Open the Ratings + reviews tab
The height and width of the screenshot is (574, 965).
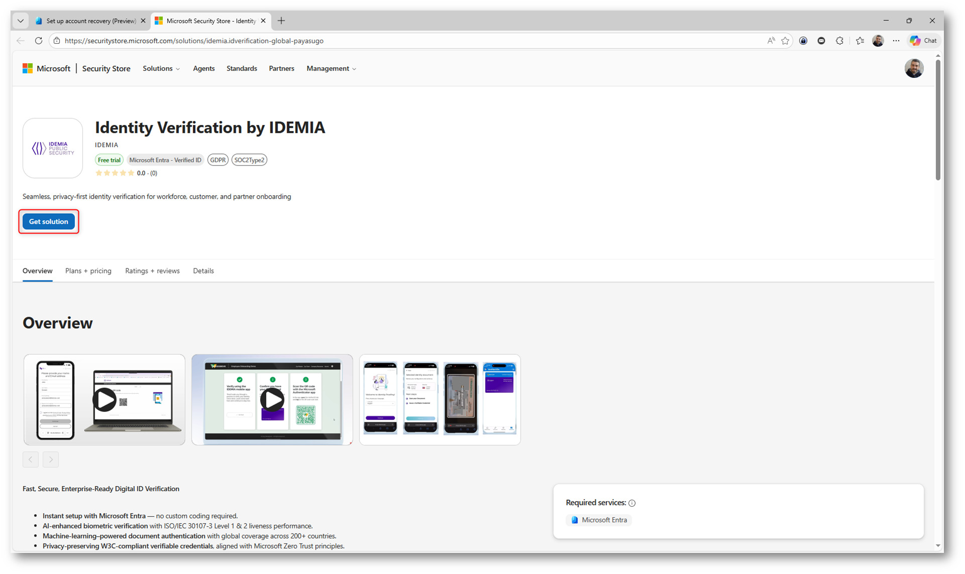pyautogui.click(x=152, y=271)
